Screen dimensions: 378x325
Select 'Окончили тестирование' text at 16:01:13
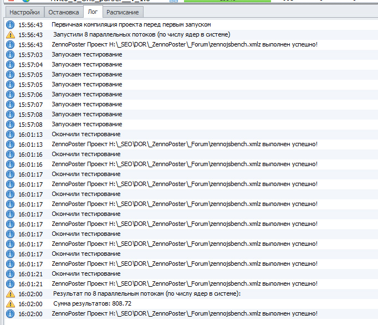[x=86, y=135]
